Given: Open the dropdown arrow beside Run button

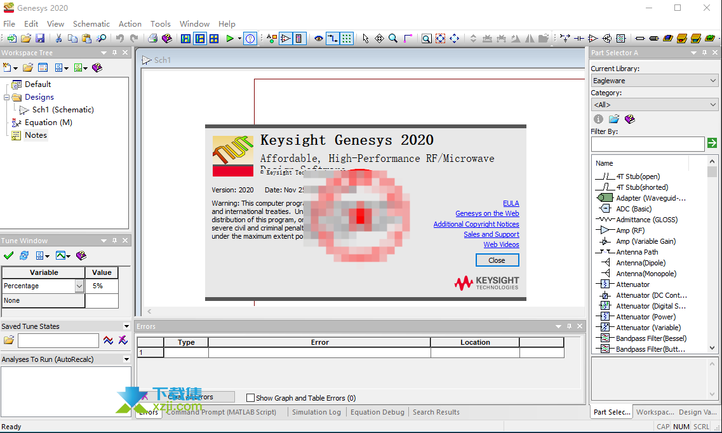Looking at the screenshot, I should tap(239, 39).
